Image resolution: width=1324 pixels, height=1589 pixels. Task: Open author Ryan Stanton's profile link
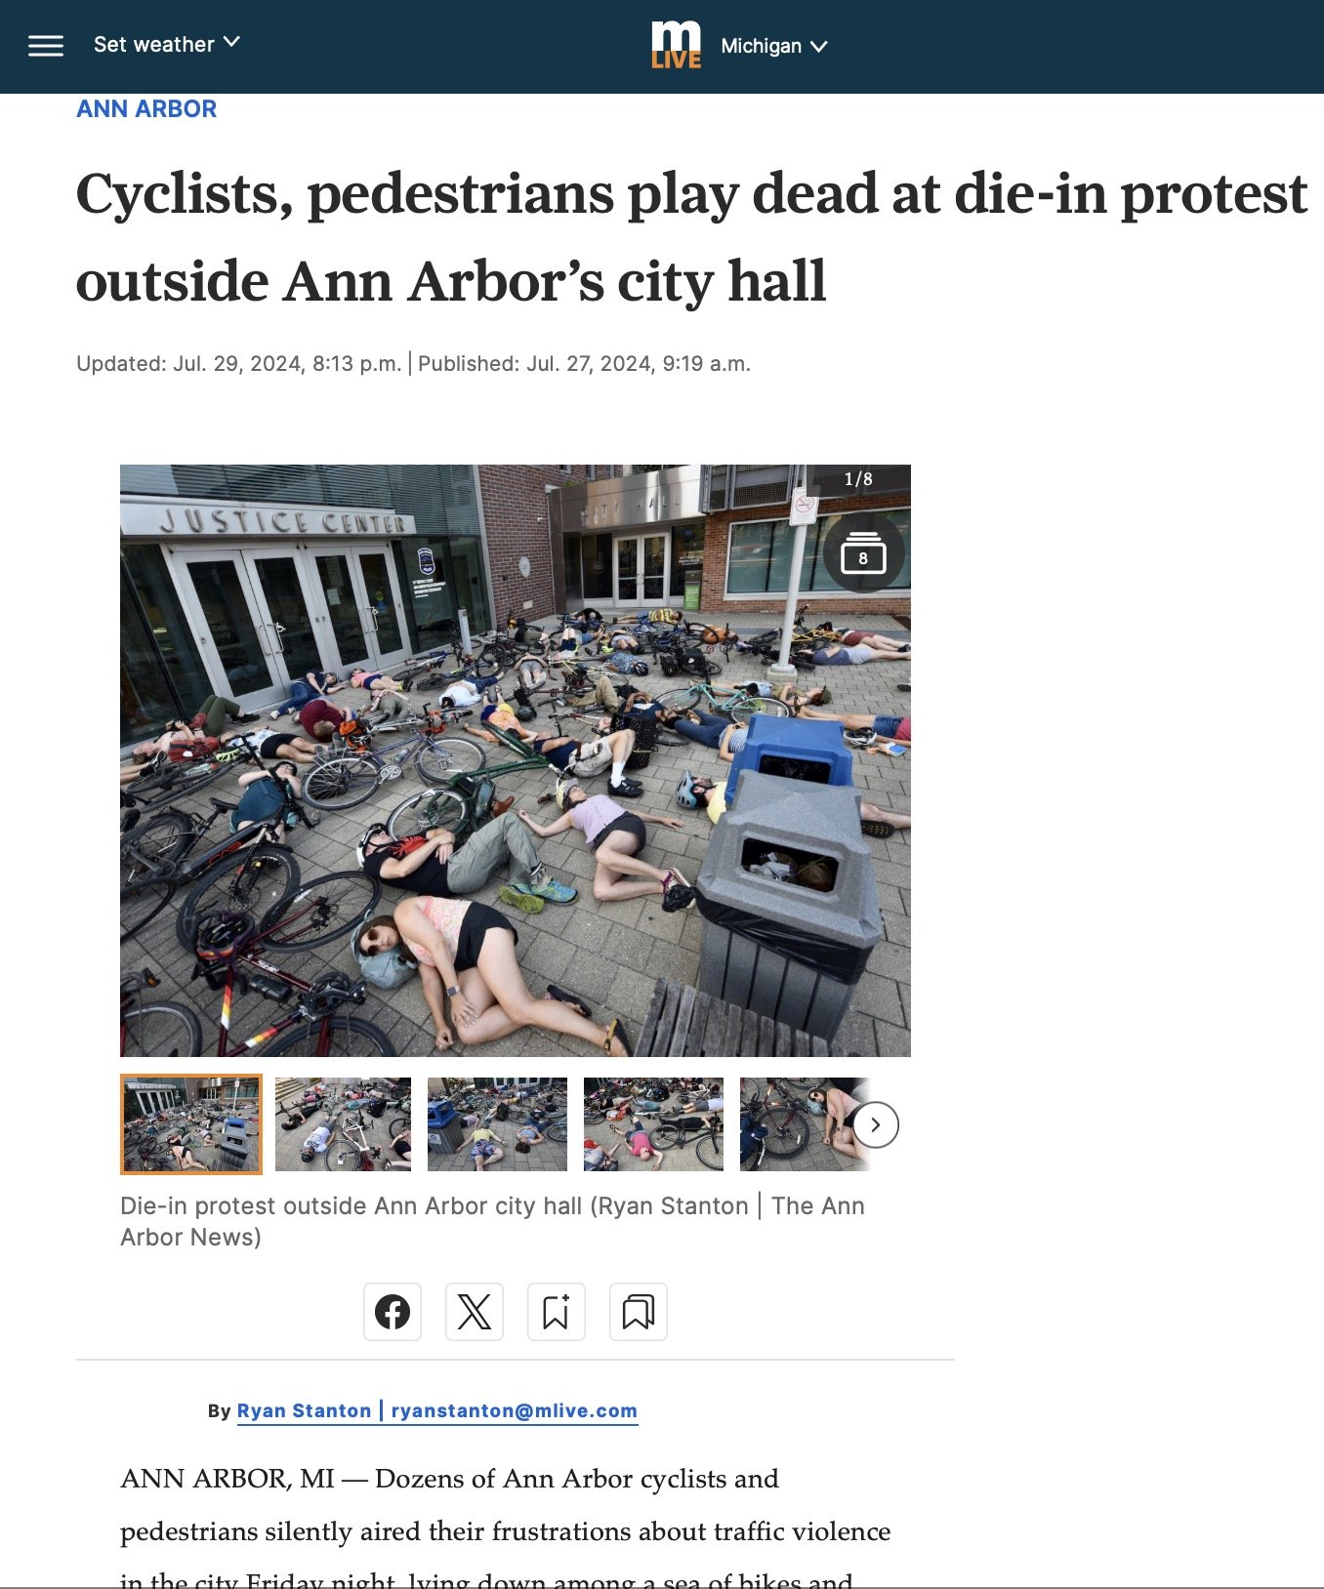[x=304, y=1410]
